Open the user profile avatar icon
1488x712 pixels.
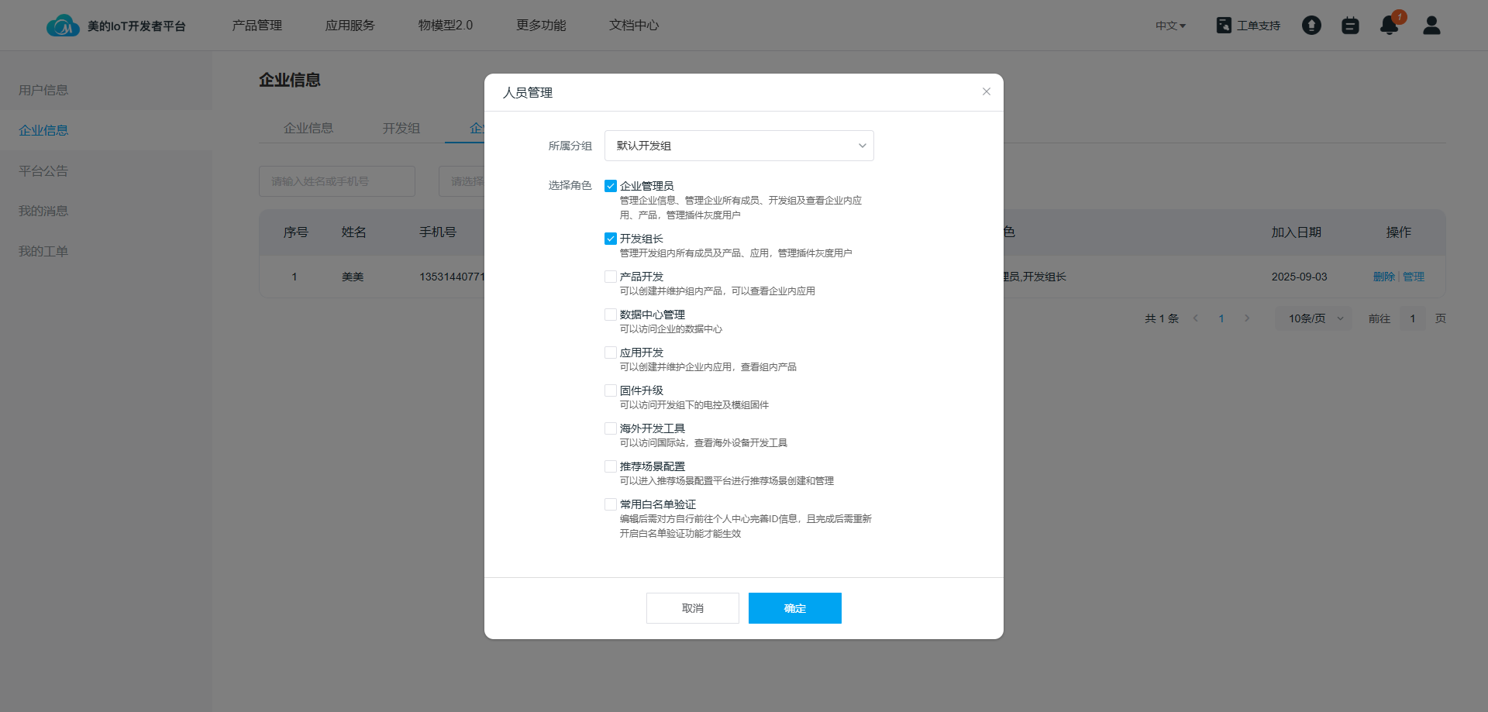[1431, 26]
